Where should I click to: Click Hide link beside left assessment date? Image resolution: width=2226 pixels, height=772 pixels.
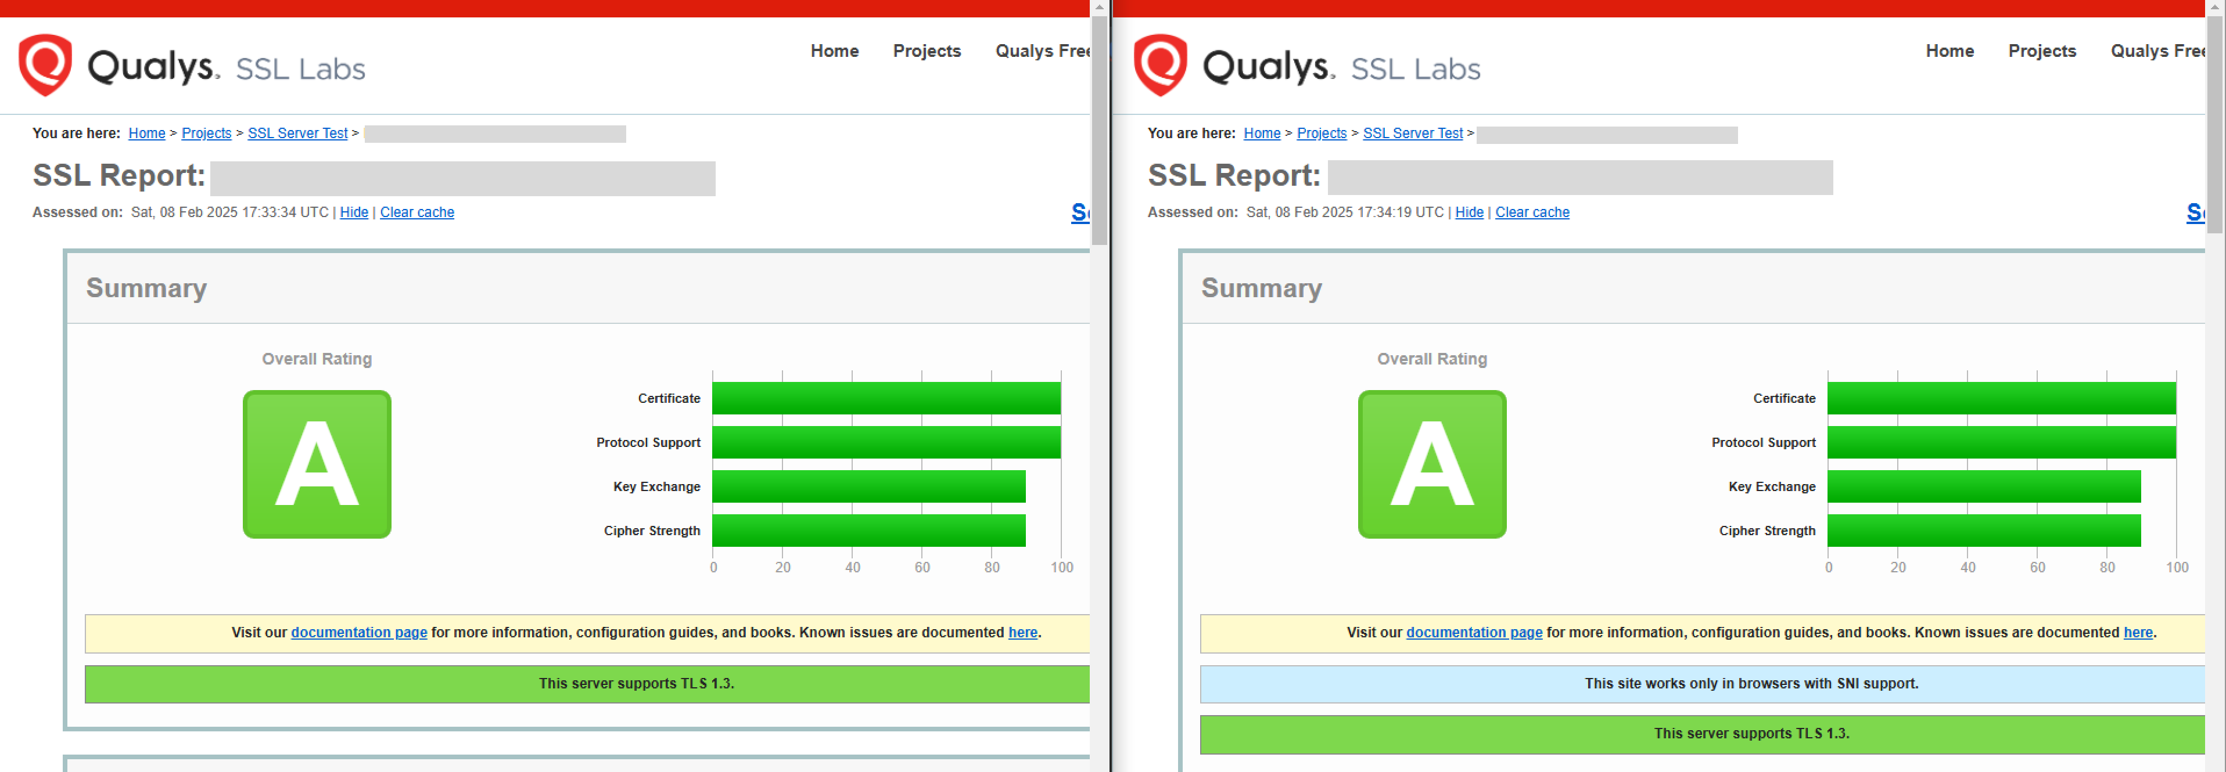tap(353, 212)
